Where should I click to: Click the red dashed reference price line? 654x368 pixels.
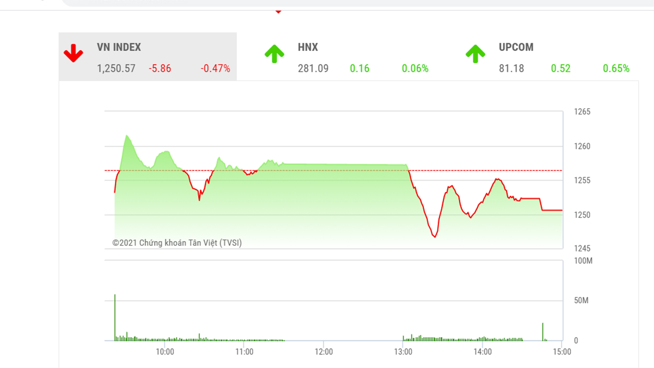coord(334,171)
